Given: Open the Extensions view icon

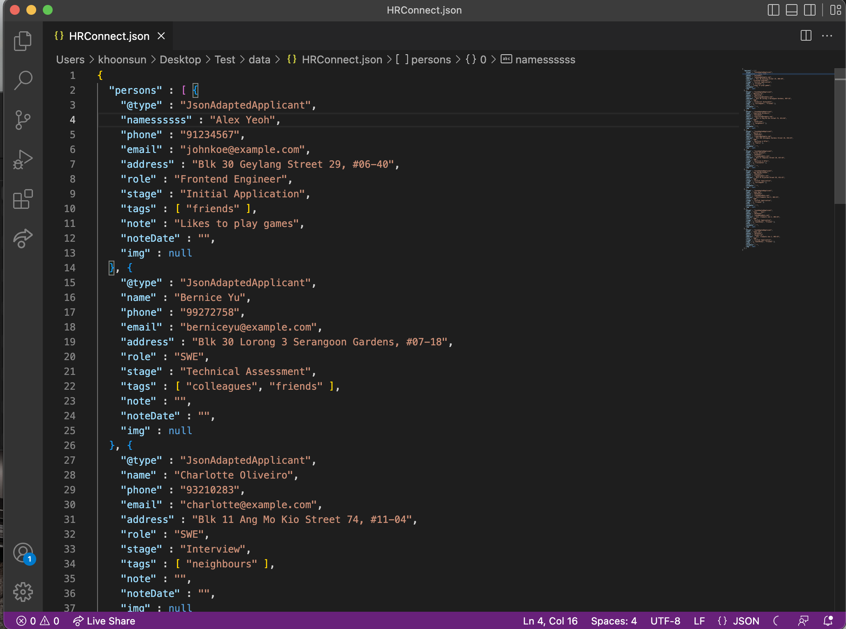Looking at the screenshot, I should click(23, 199).
